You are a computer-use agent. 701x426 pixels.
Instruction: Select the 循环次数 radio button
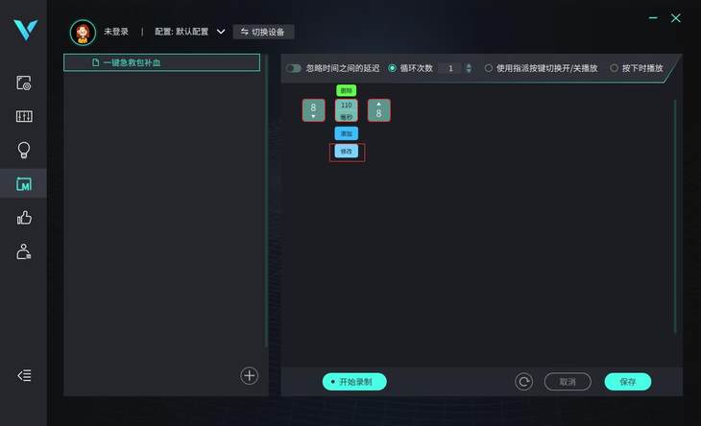click(x=392, y=68)
